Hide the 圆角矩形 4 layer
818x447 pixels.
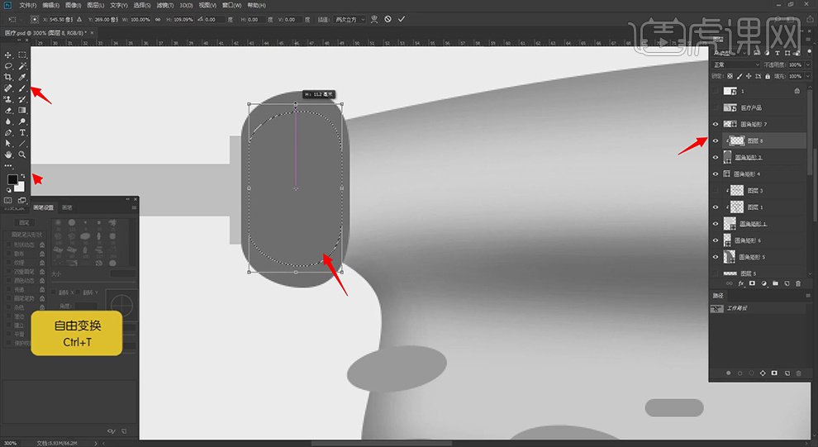pyautogui.click(x=716, y=174)
